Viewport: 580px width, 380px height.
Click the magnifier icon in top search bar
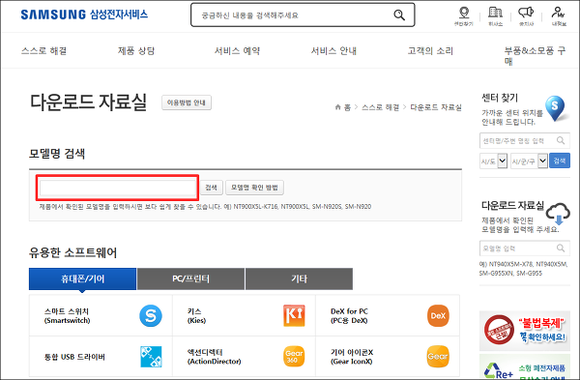click(399, 15)
